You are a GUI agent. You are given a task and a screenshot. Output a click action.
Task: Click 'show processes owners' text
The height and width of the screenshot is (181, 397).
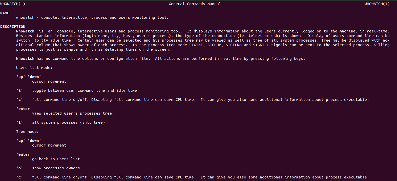pyautogui.click(x=56, y=168)
